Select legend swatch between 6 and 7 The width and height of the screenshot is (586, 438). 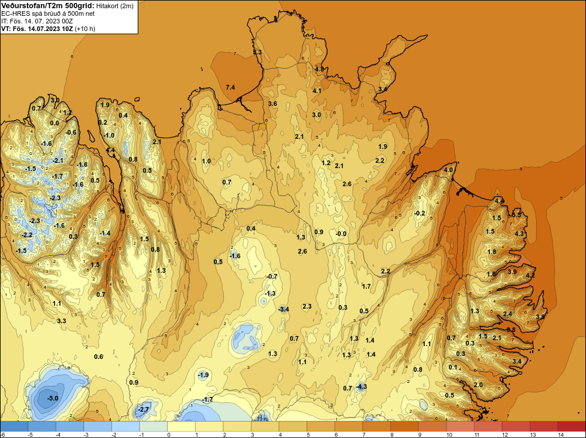[x=349, y=426]
